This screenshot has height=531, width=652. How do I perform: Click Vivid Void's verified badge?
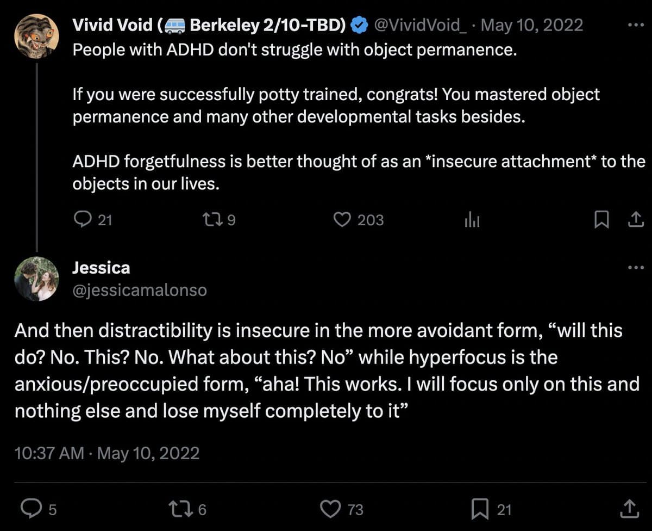[x=358, y=26]
